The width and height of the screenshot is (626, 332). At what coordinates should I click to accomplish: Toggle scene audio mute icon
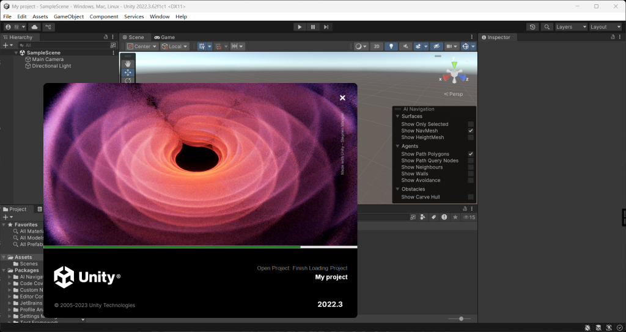405,46
